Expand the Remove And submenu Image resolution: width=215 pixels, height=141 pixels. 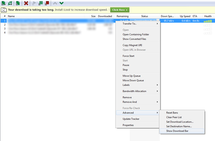click(138, 102)
